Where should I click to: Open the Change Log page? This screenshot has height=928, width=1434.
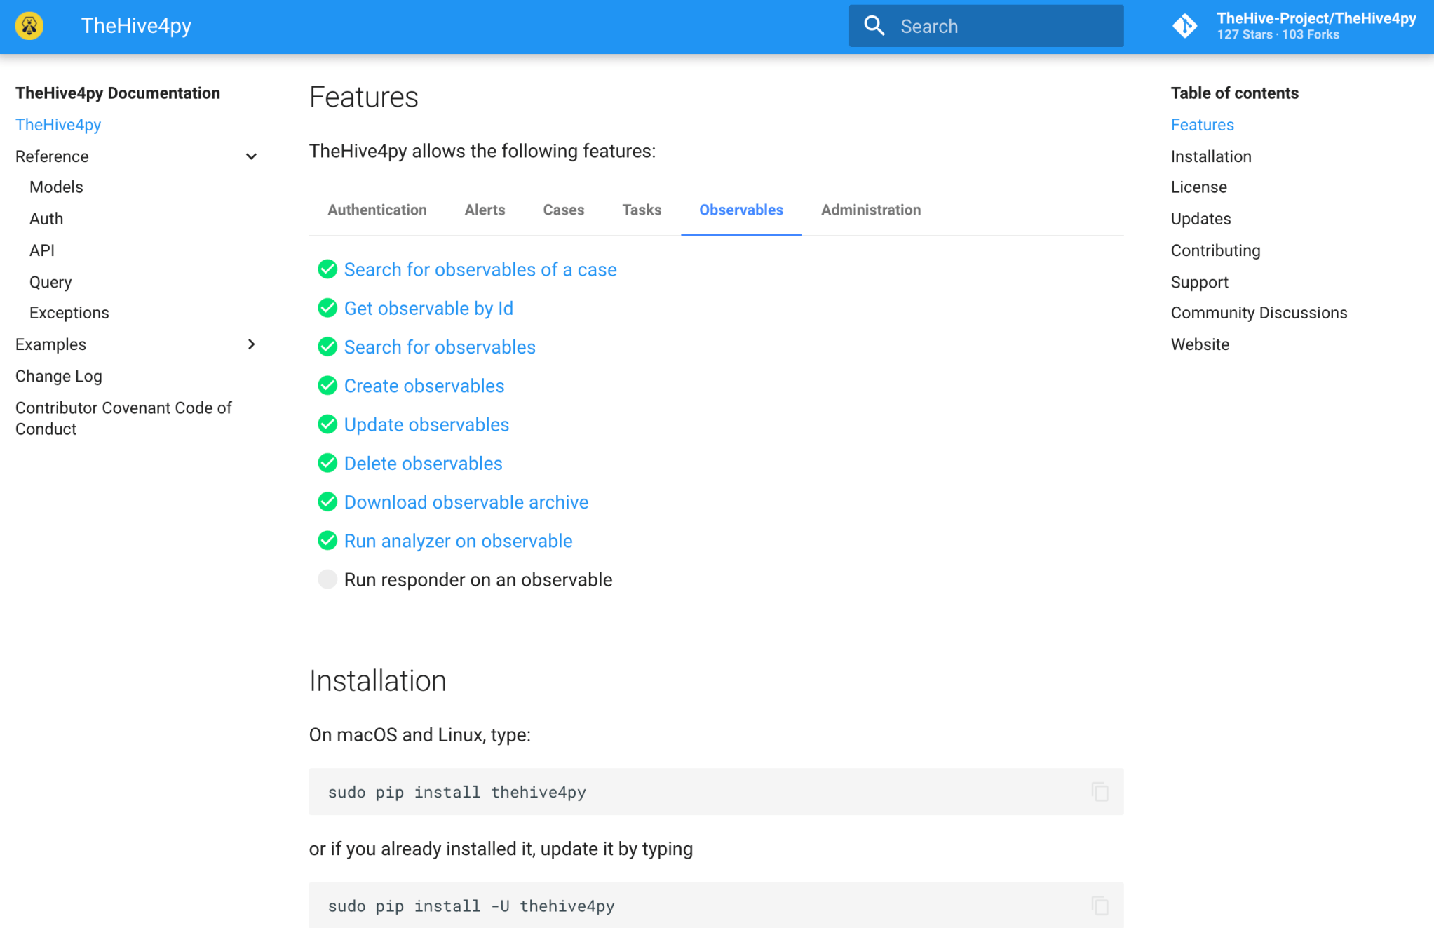(x=59, y=376)
